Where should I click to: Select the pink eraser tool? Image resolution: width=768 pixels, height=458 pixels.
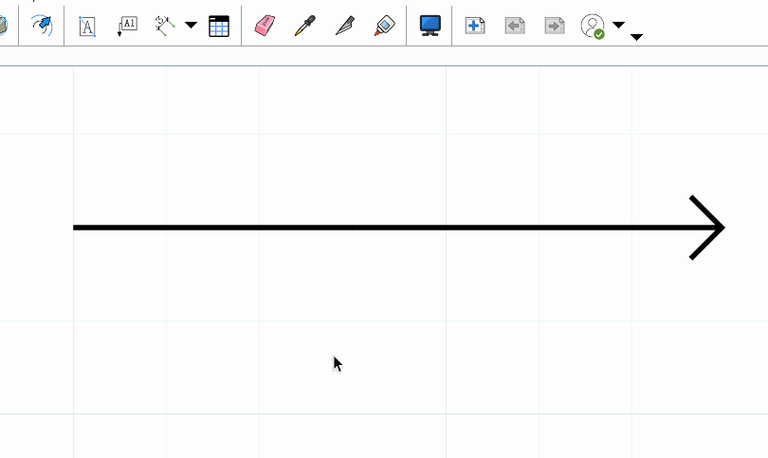(x=265, y=25)
